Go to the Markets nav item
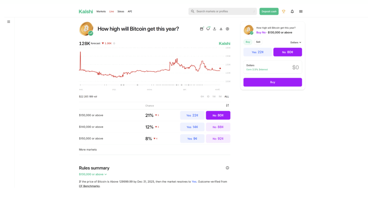The width and height of the screenshot is (368, 209). tap(101, 12)
